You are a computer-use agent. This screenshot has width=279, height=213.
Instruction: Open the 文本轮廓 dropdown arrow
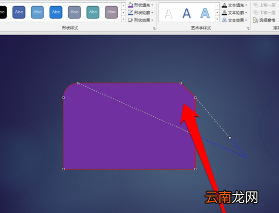246,13
